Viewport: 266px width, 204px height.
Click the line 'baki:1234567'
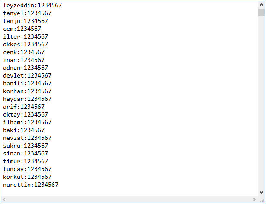(x=24, y=130)
